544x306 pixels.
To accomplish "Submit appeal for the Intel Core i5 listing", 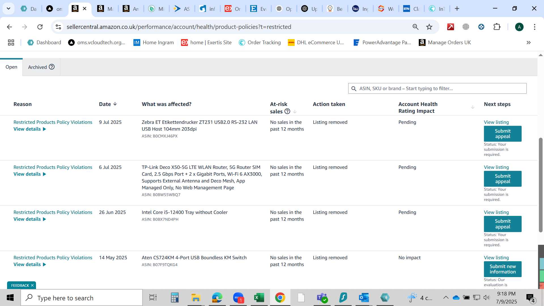I will pyautogui.click(x=503, y=224).
